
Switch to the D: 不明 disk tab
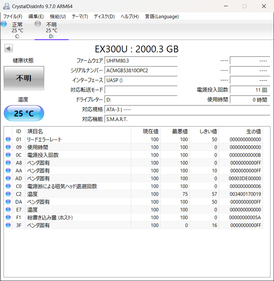point(51,30)
